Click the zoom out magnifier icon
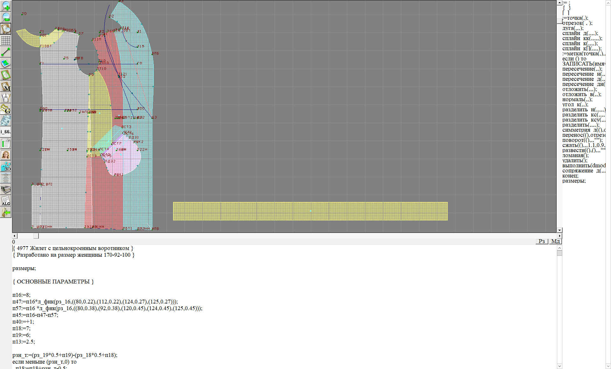Screen dimensions: 611x369 tap(6, 17)
